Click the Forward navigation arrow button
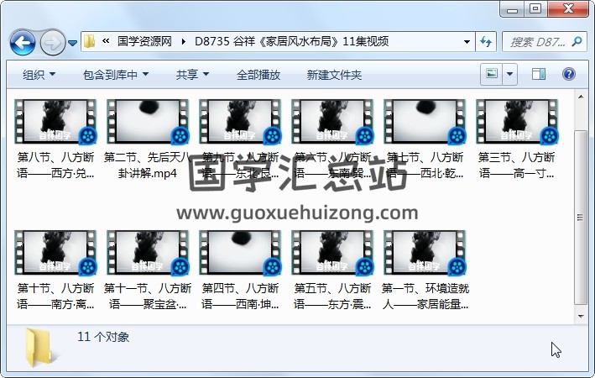 (x=52, y=42)
